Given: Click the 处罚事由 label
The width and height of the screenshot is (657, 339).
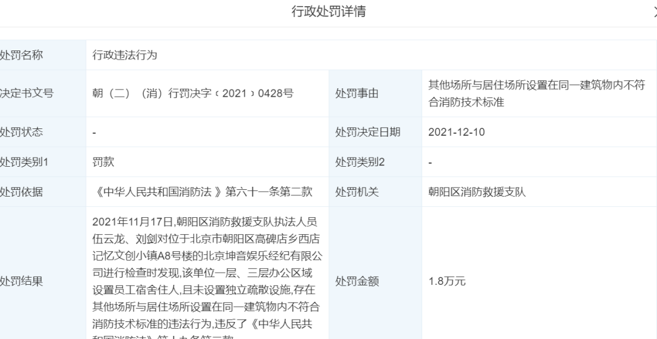Looking at the screenshot, I should click(357, 94).
